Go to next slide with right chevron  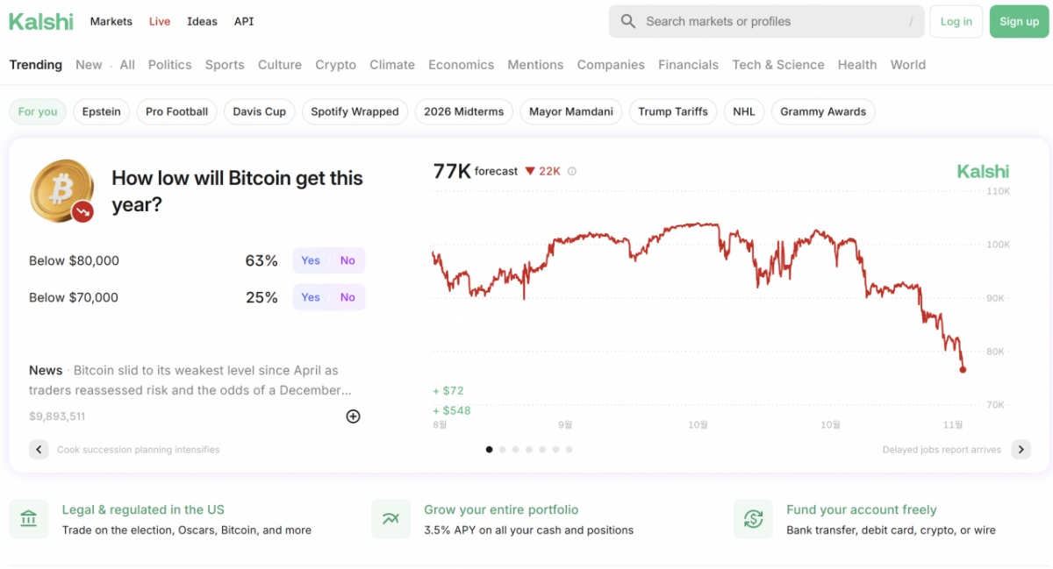click(1021, 450)
